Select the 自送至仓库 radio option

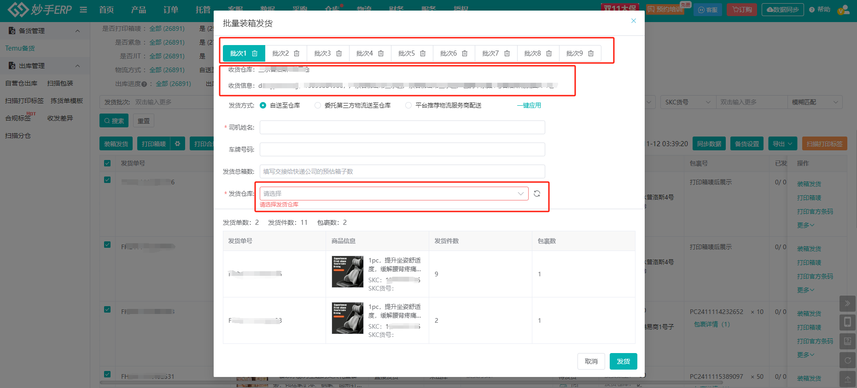(263, 105)
